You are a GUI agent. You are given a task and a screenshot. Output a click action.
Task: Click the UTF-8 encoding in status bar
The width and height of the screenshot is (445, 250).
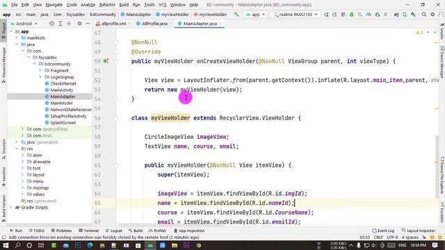pos(392,237)
